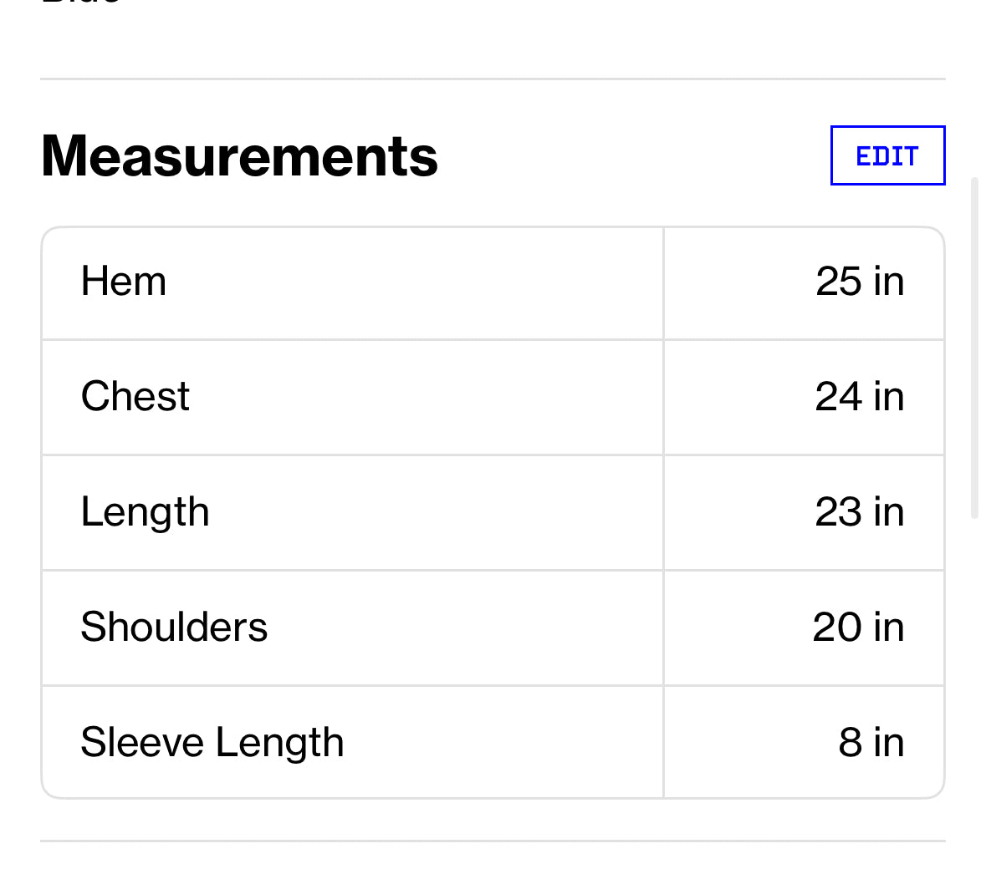
Task: Select the Sleeve Length row label
Action: 212,743
